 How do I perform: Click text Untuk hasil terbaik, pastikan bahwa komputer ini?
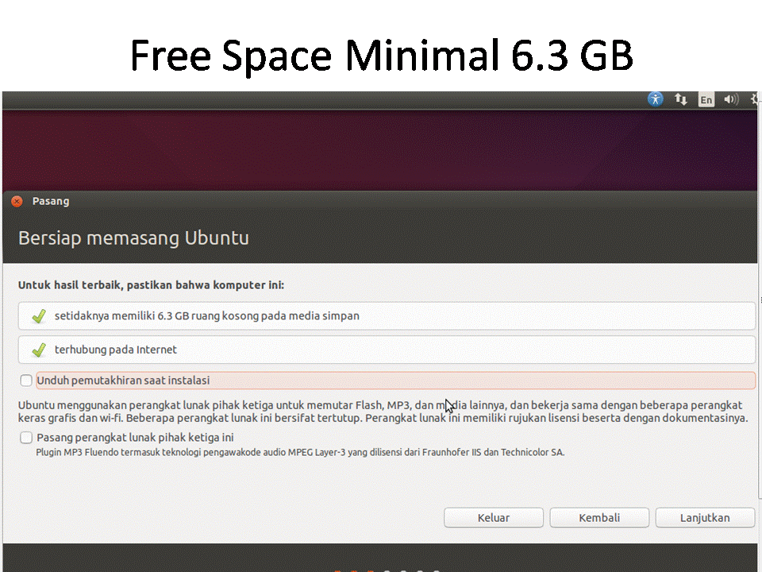[x=151, y=285]
